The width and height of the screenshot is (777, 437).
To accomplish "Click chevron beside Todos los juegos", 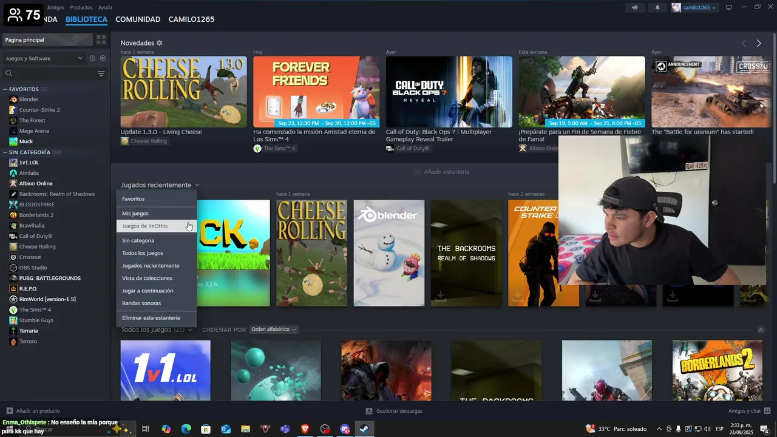I will coord(190,330).
